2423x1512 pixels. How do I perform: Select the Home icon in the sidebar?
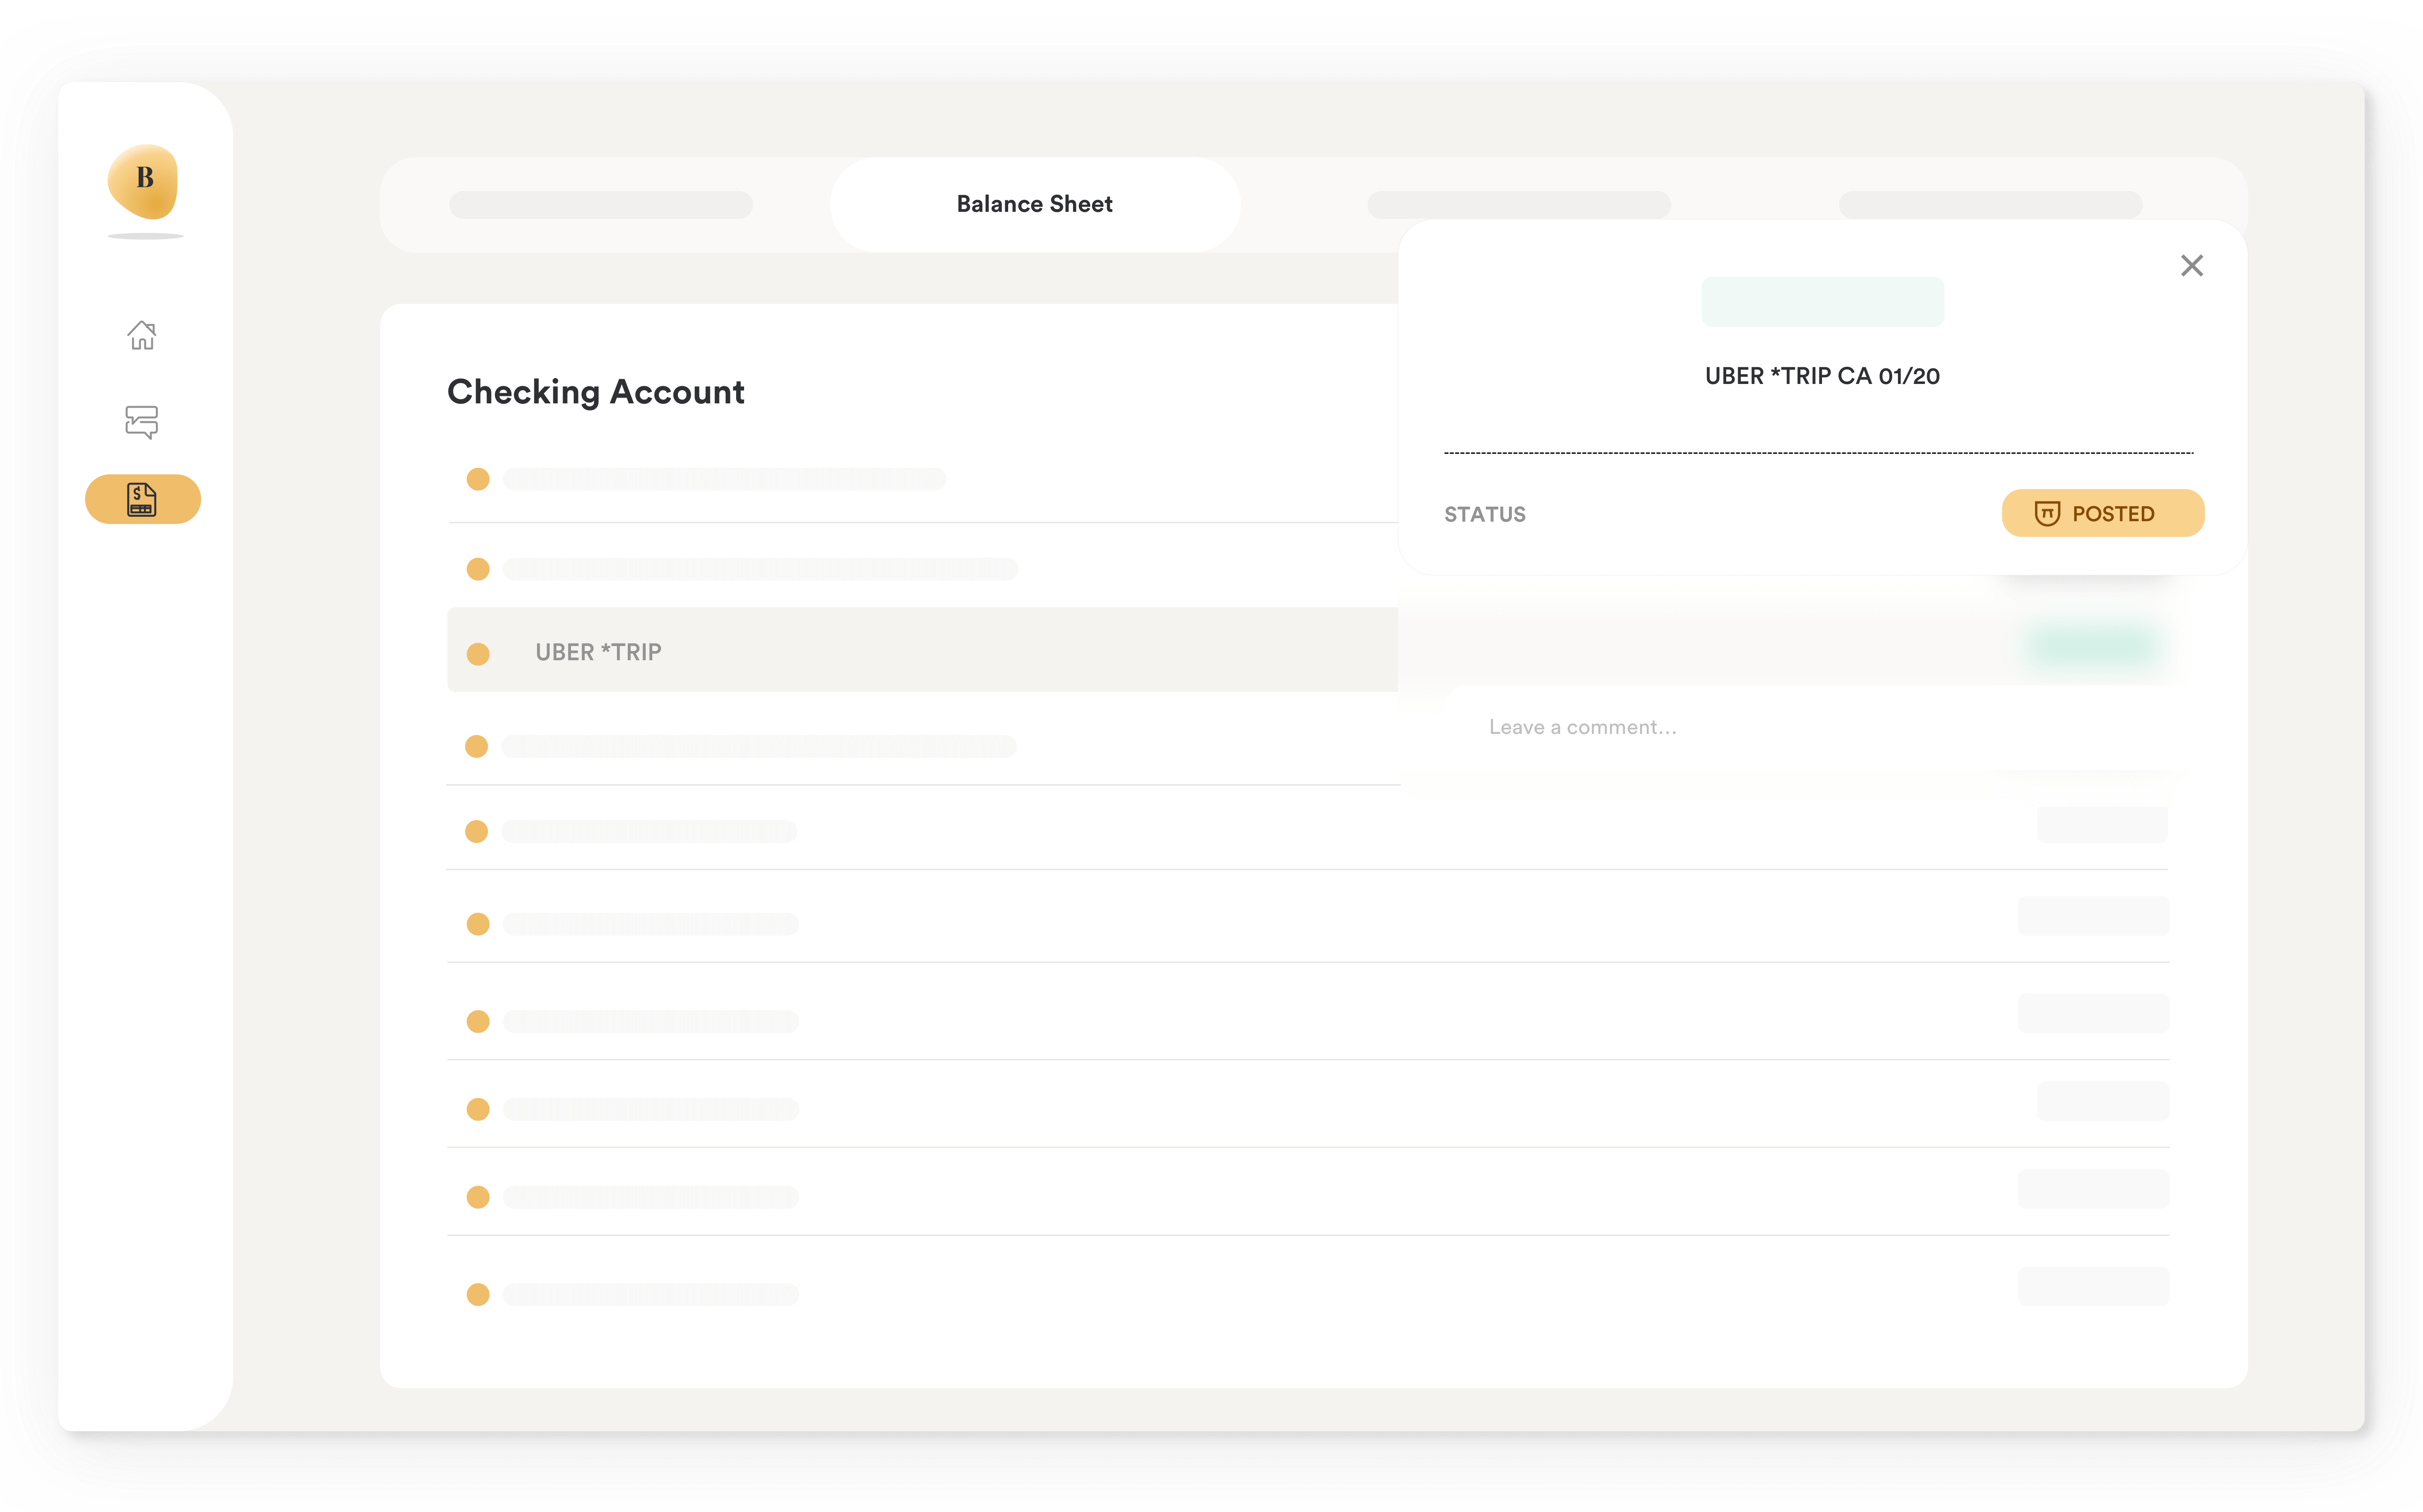(143, 336)
